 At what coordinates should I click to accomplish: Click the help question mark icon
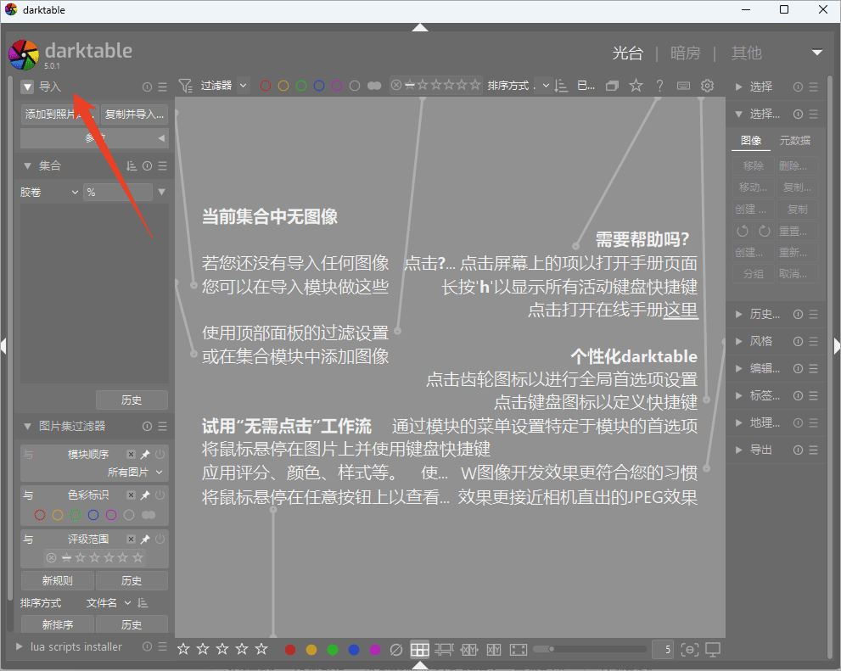(x=659, y=86)
